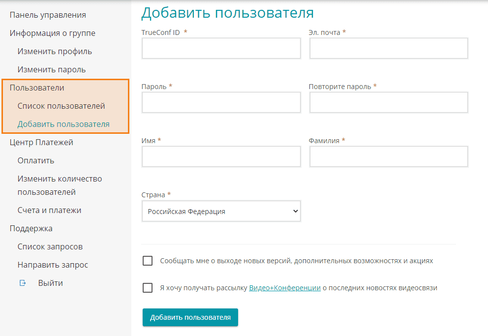This screenshot has width=488, height=336.
Task: Show Список пользователей page
Action: [x=61, y=106]
